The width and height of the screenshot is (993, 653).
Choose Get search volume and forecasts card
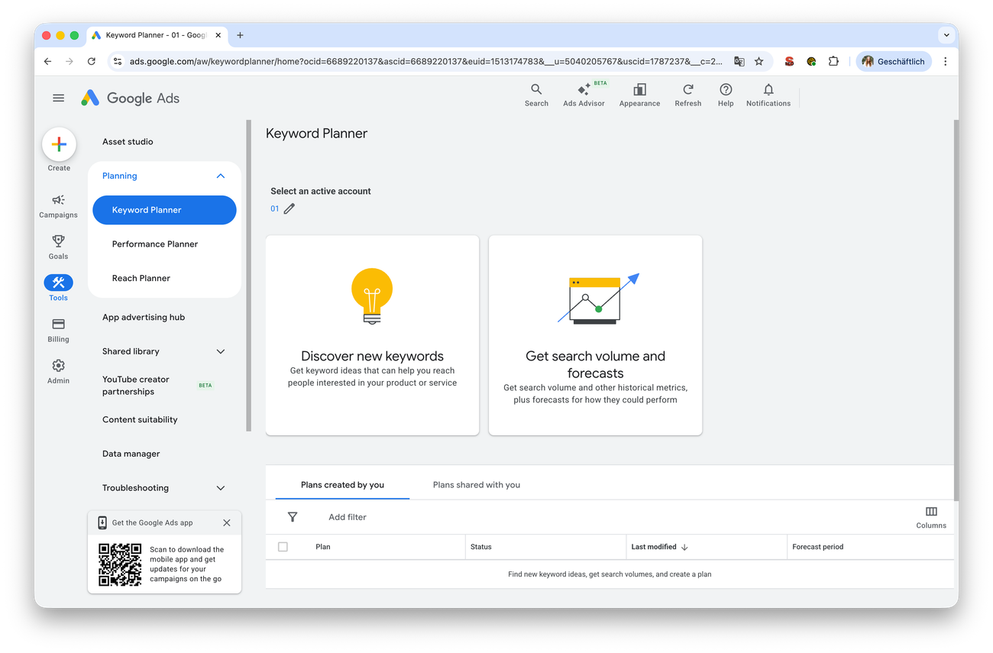click(595, 335)
